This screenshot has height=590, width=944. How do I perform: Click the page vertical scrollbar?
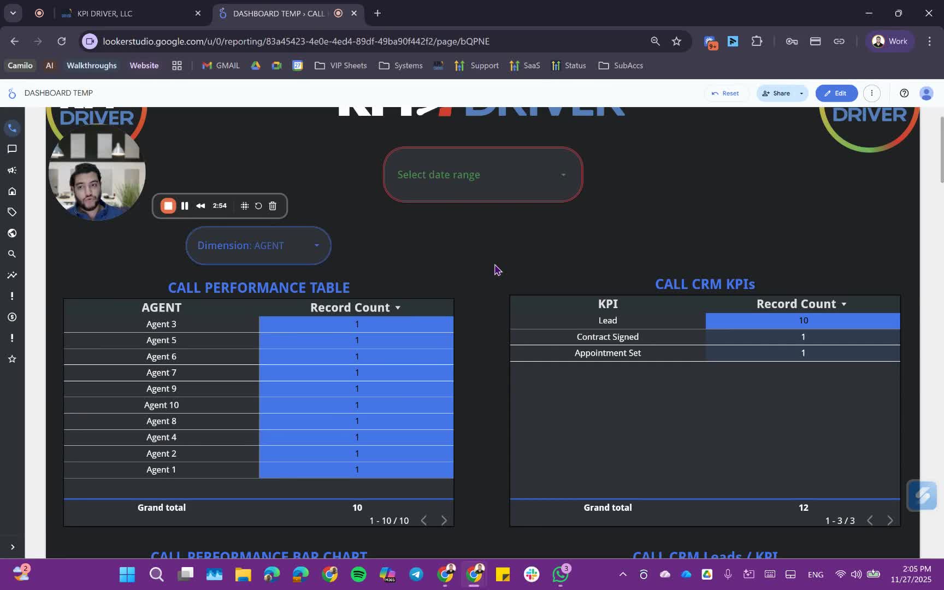(x=941, y=150)
